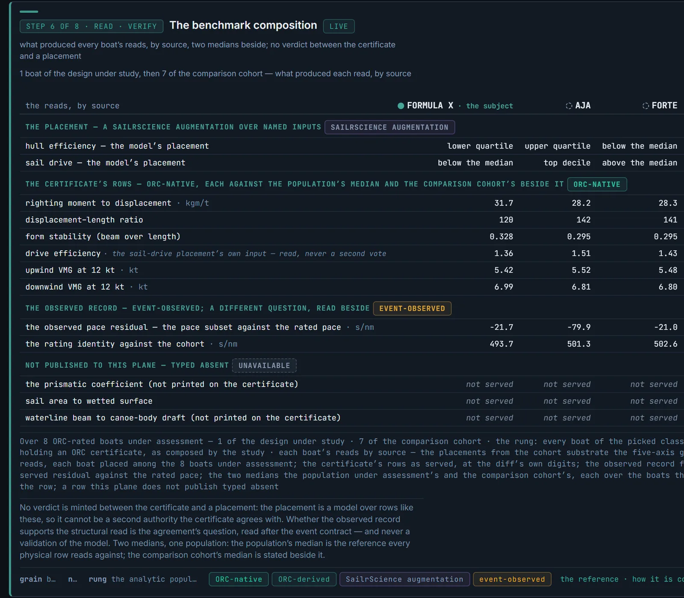Viewport: 684px width, 598px height.
Task: Select the 'observed pace residual' row label
Action: (x=183, y=327)
